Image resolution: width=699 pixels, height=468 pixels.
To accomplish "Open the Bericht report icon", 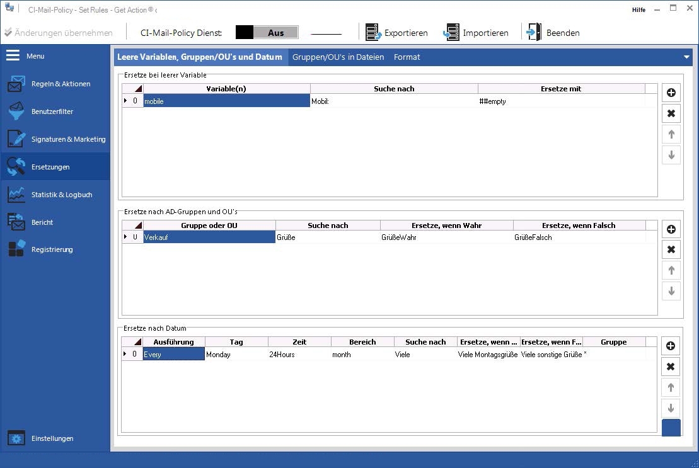I will click(x=16, y=222).
